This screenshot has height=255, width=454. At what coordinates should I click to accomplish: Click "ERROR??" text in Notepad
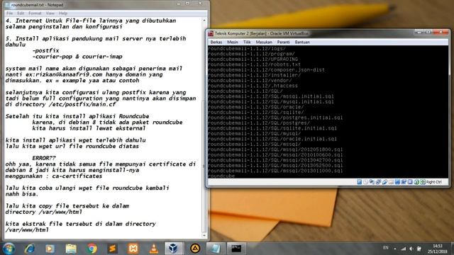click(x=44, y=158)
